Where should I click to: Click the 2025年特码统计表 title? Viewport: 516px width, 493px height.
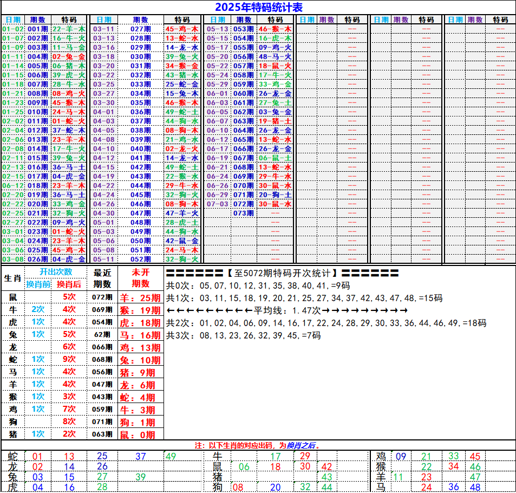[258, 7]
